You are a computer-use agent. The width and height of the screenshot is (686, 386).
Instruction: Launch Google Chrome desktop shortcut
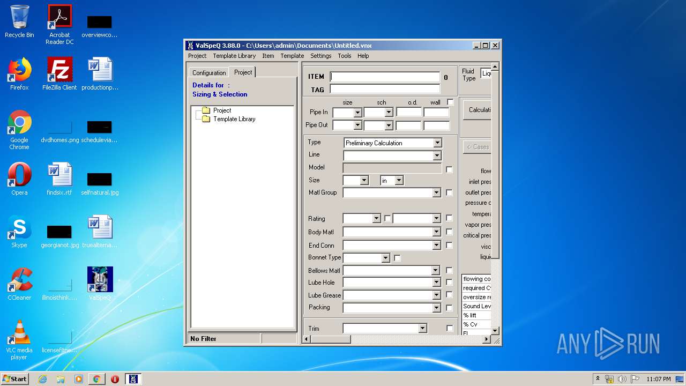coord(19,130)
